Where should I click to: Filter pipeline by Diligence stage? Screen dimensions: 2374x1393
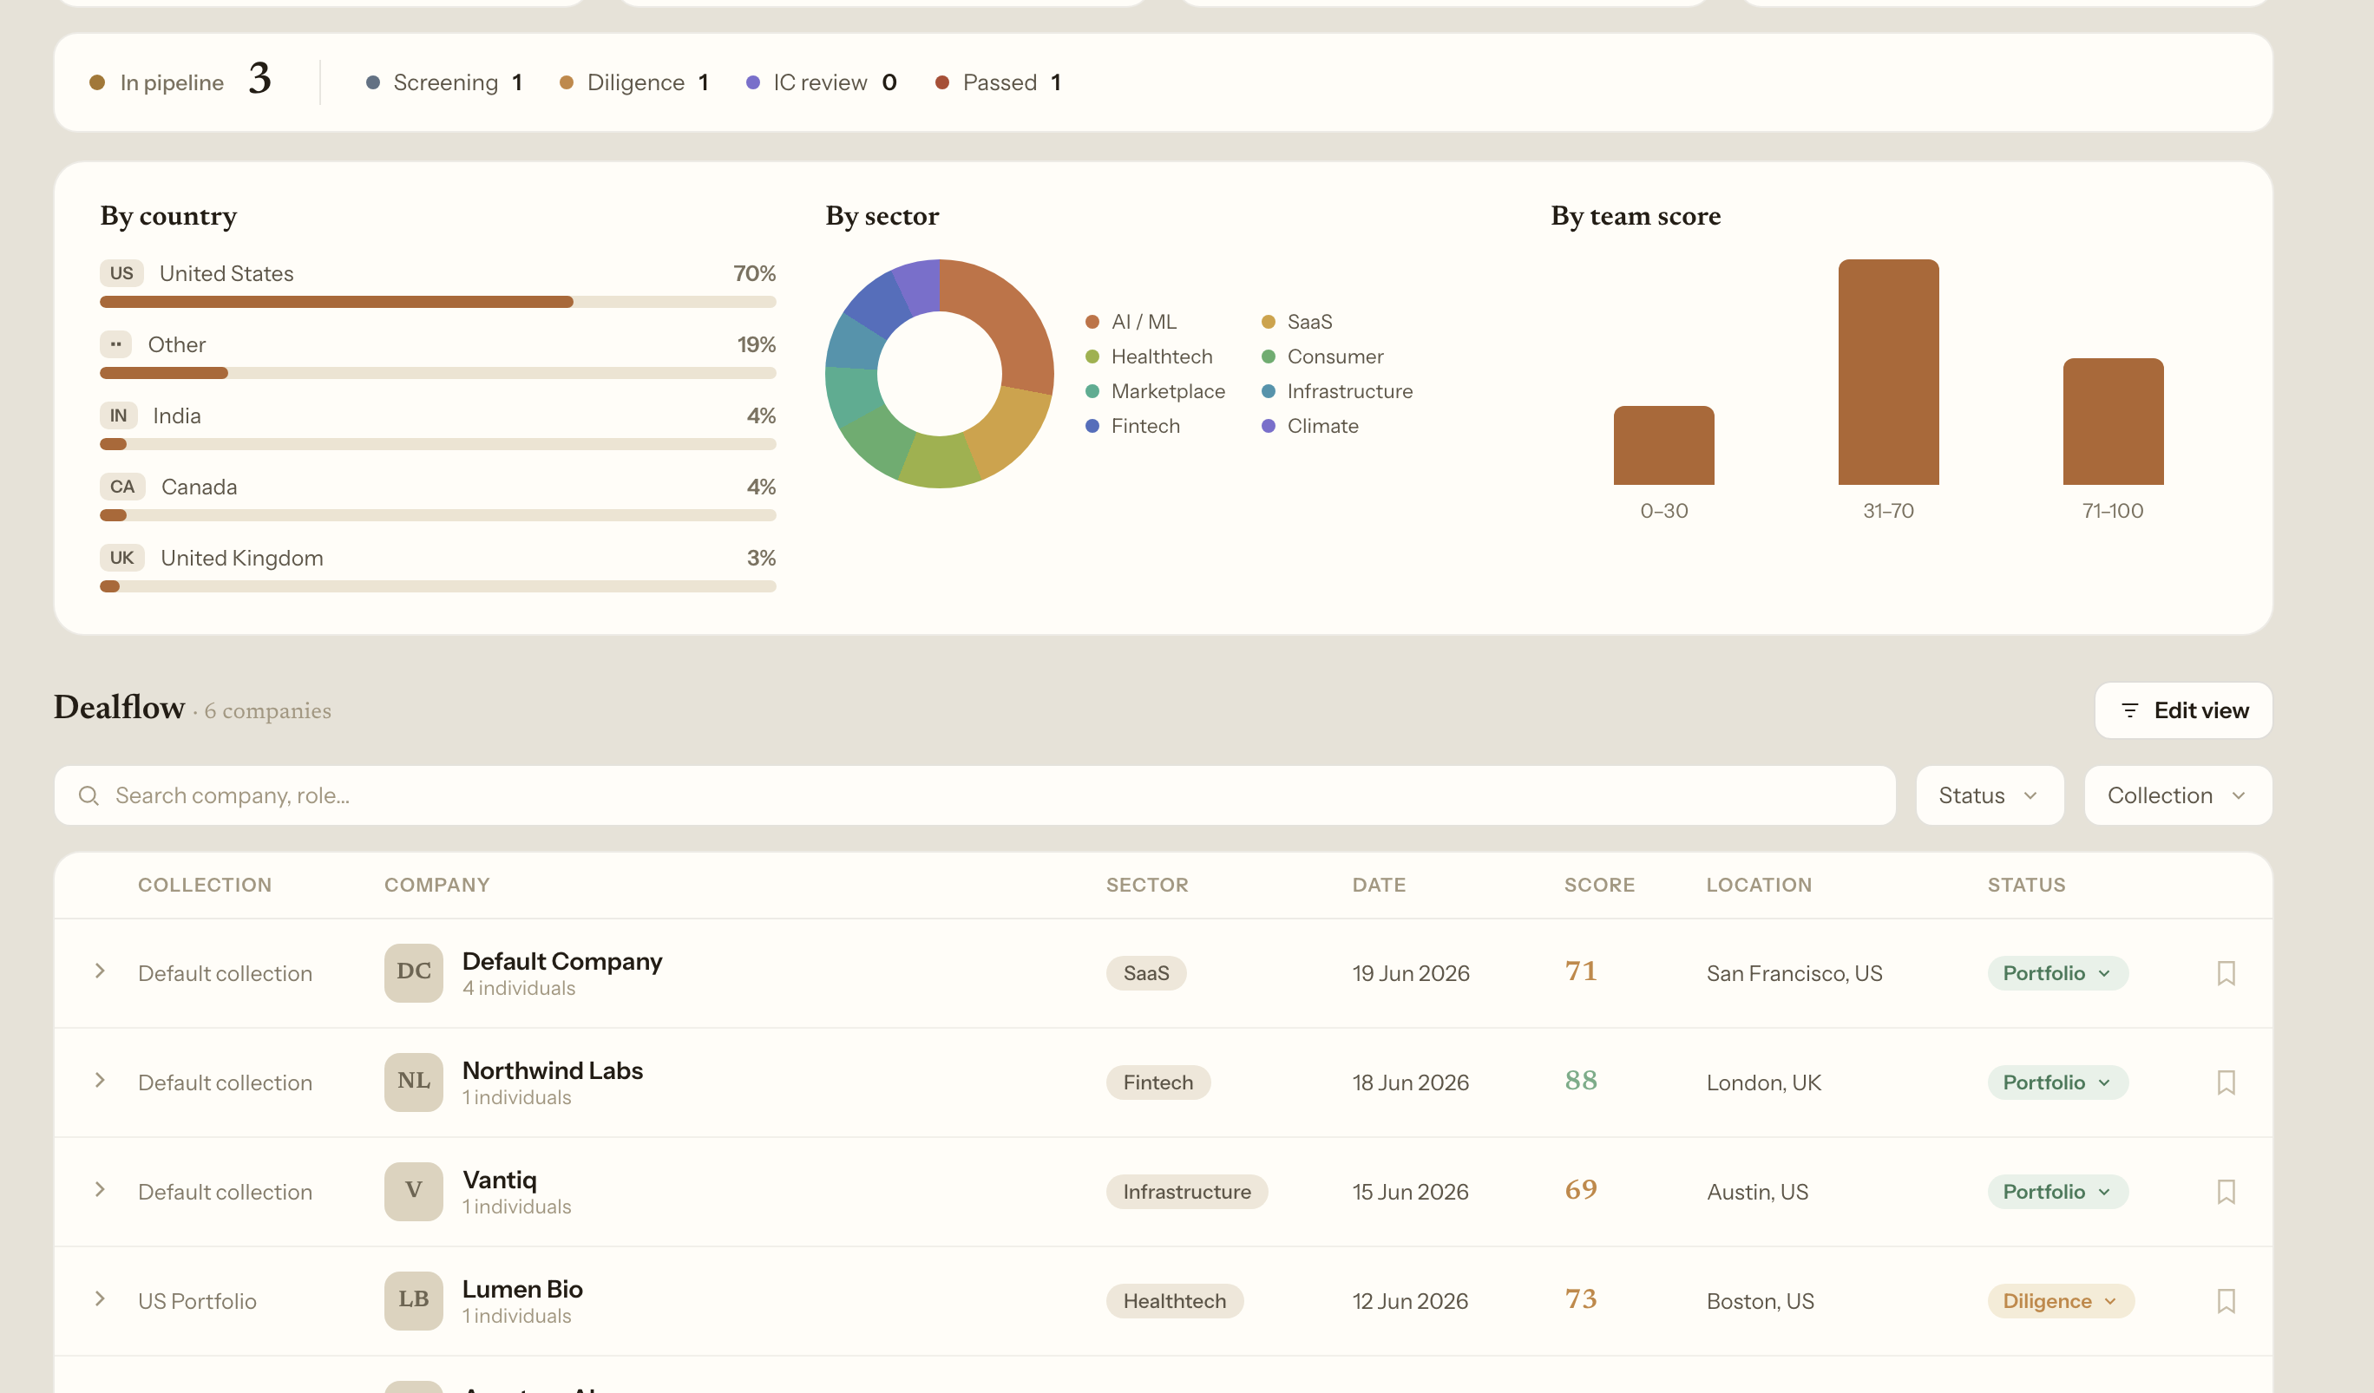pos(634,83)
